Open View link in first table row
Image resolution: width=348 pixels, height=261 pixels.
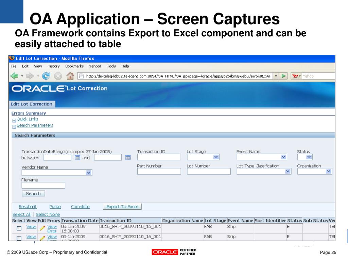pyautogui.click(x=31, y=227)
